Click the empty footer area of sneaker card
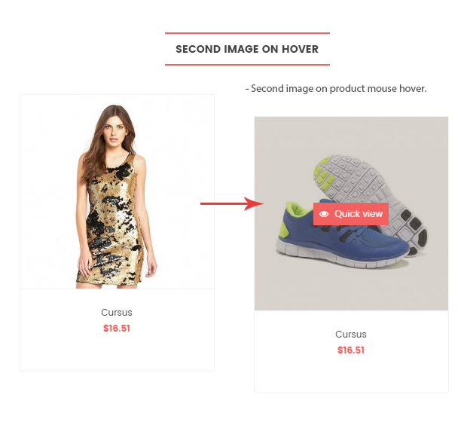The height and width of the screenshot is (434, 464). point(351,374)
